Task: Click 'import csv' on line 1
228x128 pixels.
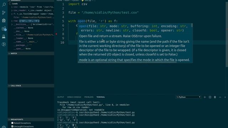Action: tap(78, 4)
